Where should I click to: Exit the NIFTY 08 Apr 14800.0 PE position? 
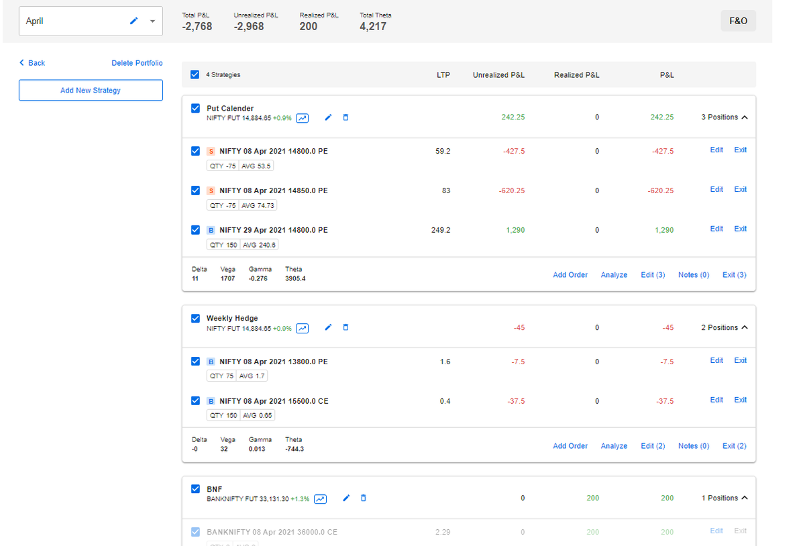pyautogui.click(x=741, y=150)
